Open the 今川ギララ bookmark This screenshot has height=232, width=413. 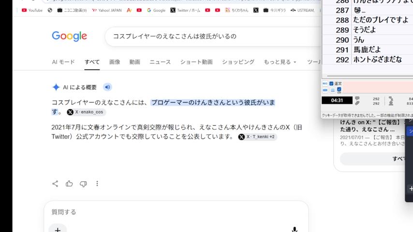(x=275, y=10)
